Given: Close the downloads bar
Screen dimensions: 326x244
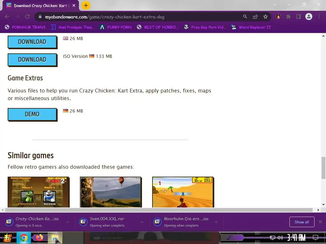Looking at the screenshot, I should coord(320,222).
